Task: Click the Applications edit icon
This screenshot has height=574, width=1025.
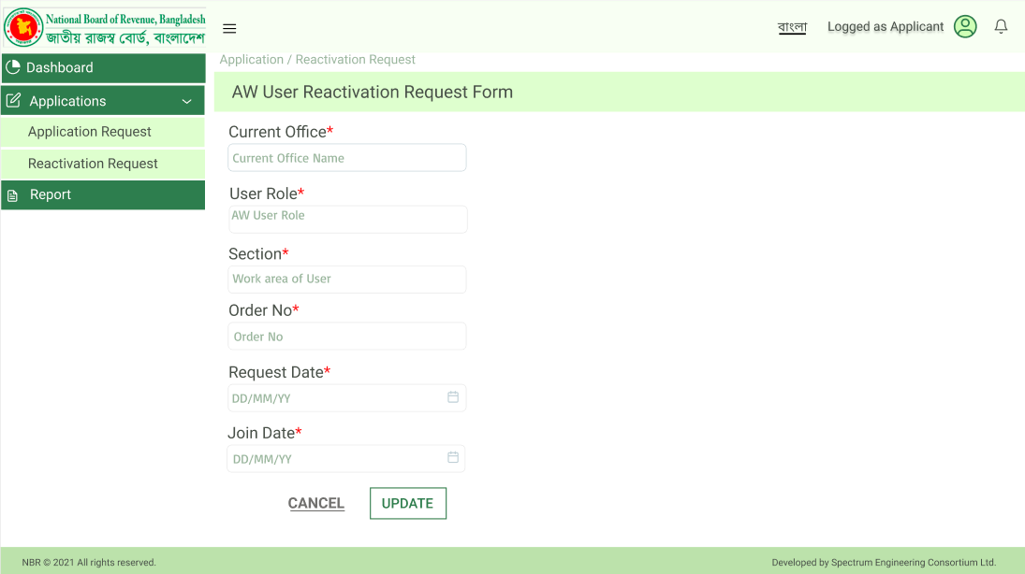Action: point(13,101)
